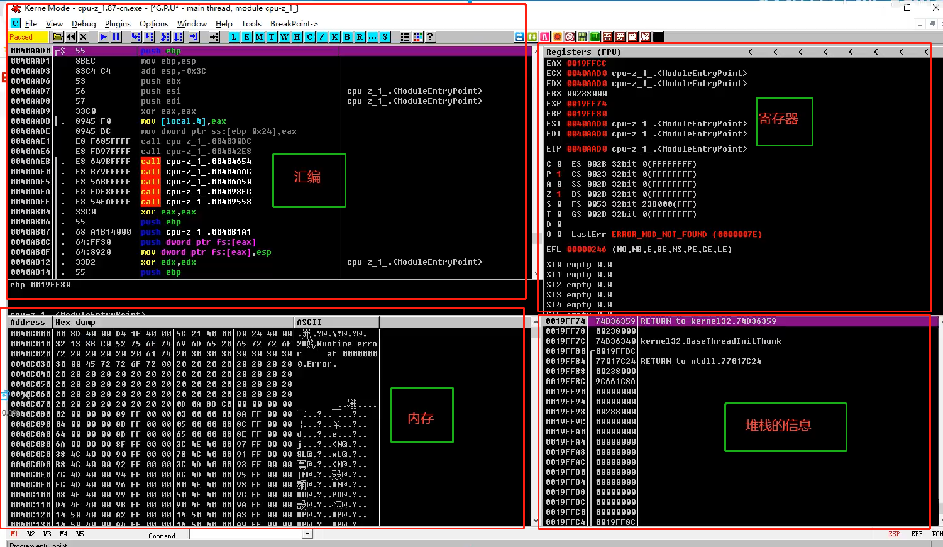Image resolution: width=943 pixels, height=547 pixels.
Task: Open Windows list with W icon
Action: coord(284,37)
